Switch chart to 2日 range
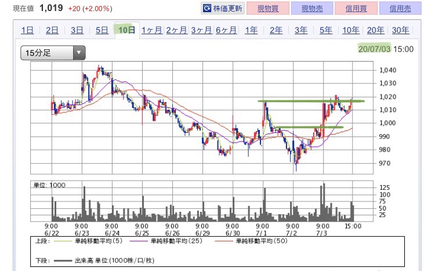This screenshot has height=271, width=424. coord(52,30)
